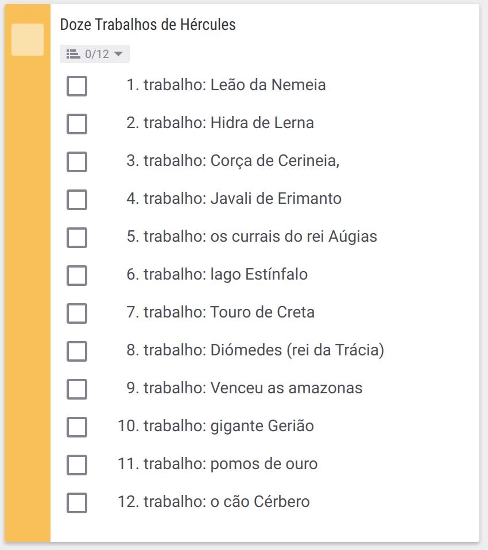Click the "12. trabalho: o cão Cérbero" text
Screen dimensions: 488x550
coord(214,502)
